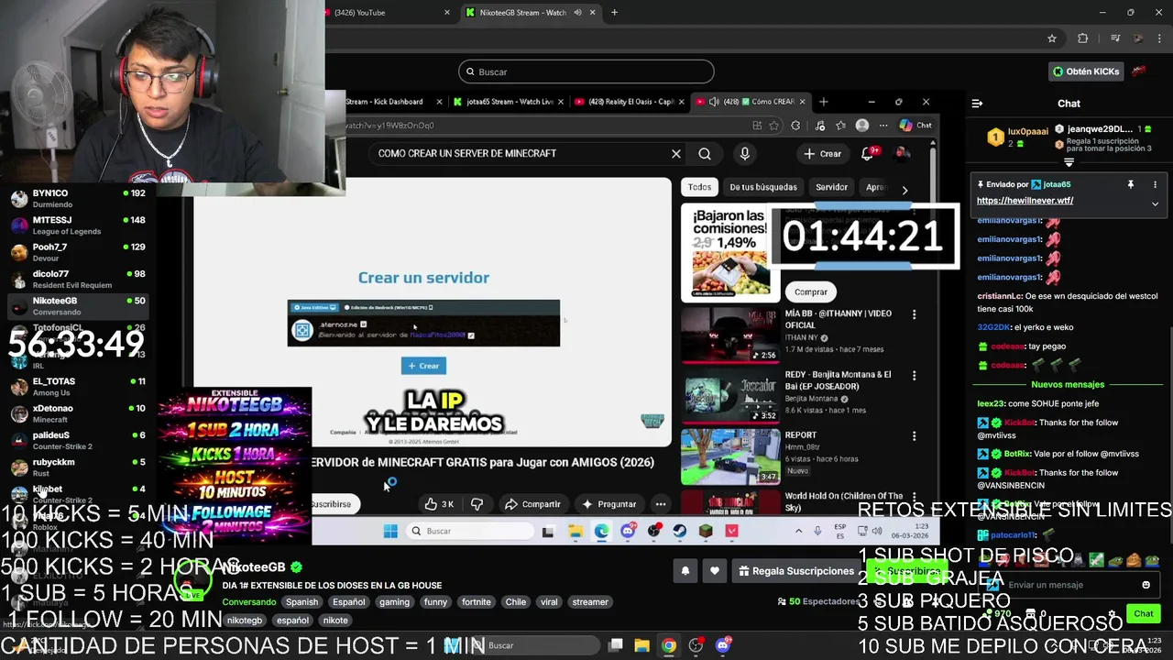Open YouTube notifications bell
Screen dimensions: 1173x660
868,154
